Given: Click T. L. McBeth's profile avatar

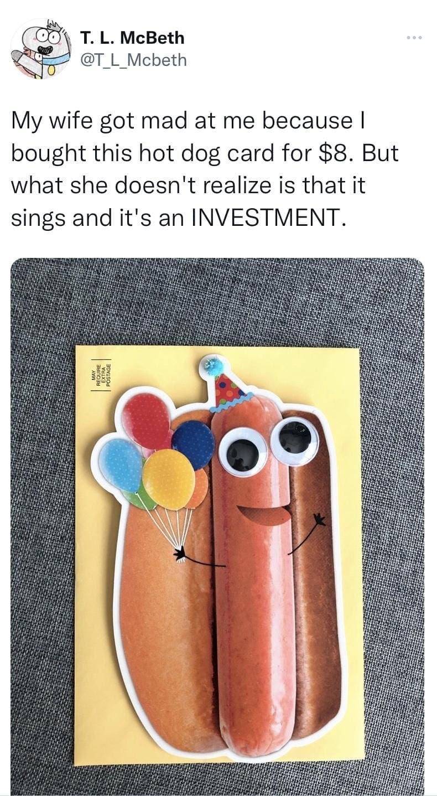Looking at the screenshot, I should (x=40, y=49).
